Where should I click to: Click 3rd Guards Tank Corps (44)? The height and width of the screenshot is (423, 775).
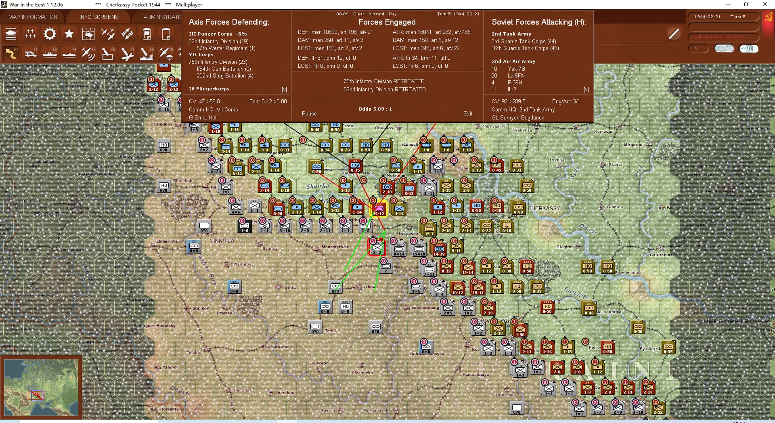524,41
